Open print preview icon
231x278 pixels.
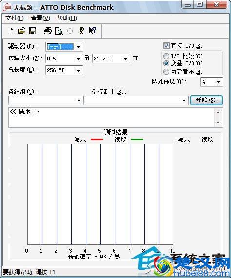[59, 31]
